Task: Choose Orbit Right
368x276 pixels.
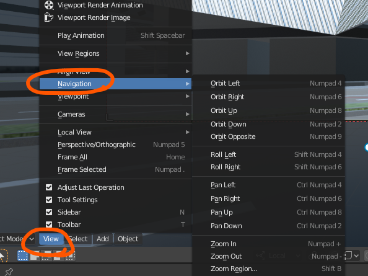Action: (x=268, y=97)
